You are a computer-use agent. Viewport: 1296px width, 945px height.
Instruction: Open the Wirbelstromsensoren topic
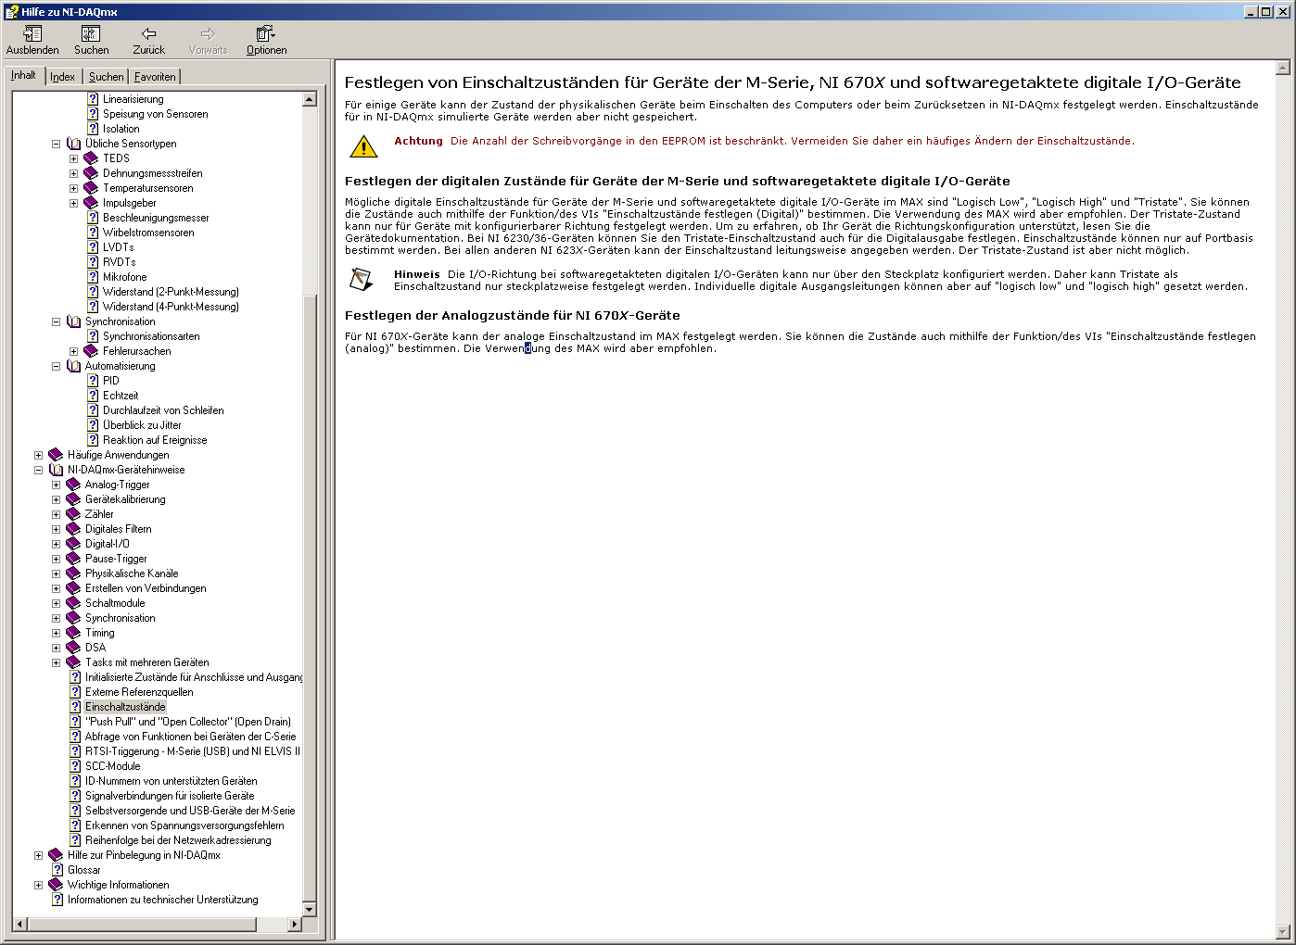coord(148,233)
